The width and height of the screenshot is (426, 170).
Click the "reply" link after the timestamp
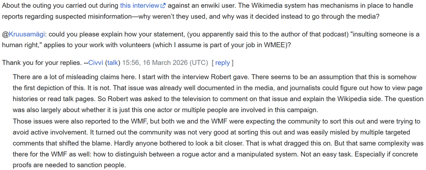point(222,63)
